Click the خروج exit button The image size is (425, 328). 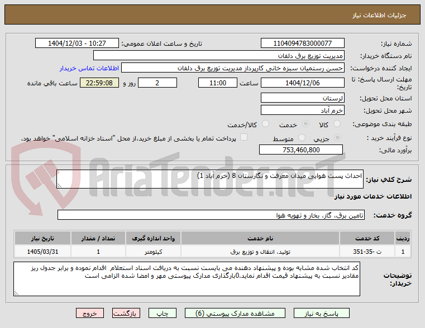click(x=90, y=313)
